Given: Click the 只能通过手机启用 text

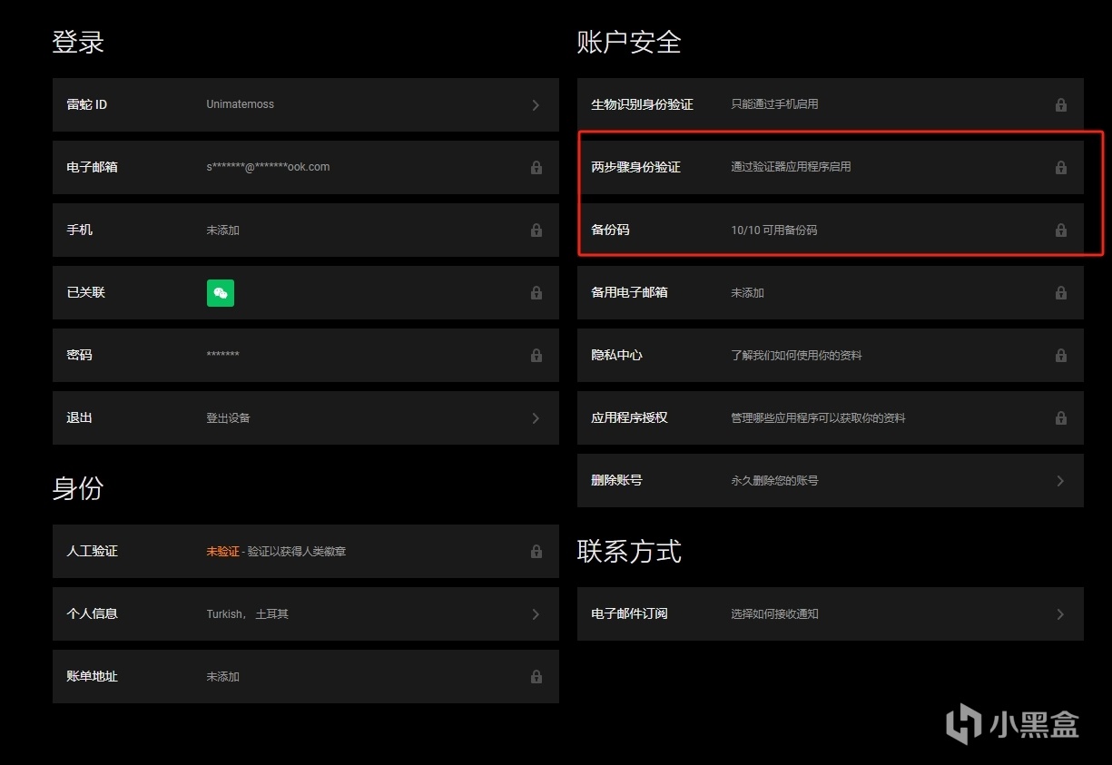Looking at the screenshot, I should (774, 104).
